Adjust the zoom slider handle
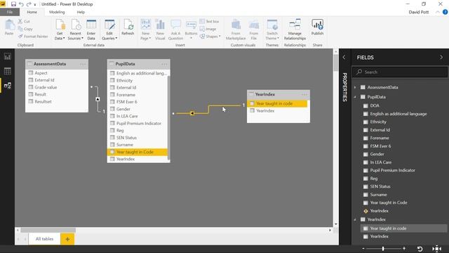 tap(383, 248)
